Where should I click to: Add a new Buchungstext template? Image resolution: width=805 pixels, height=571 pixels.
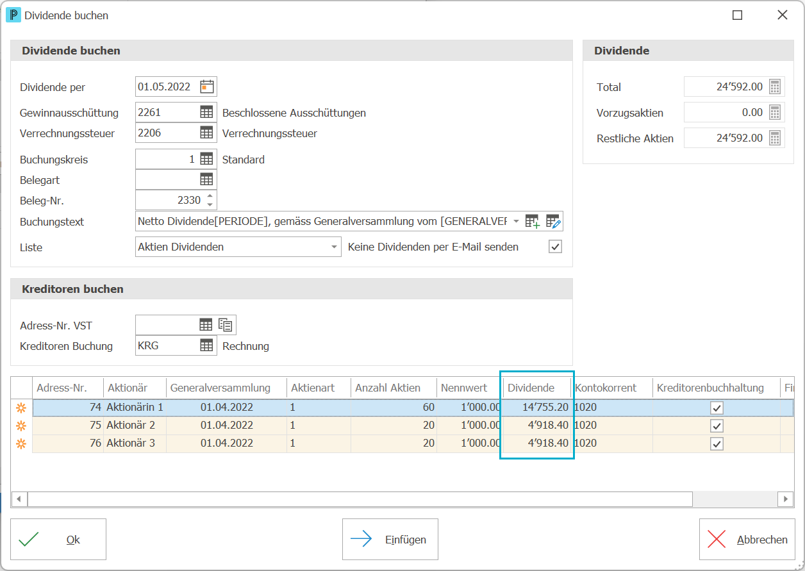[533, 222]
